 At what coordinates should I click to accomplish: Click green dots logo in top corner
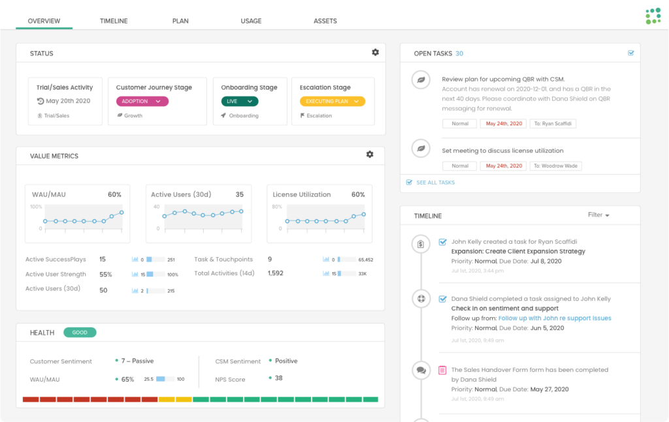[x=653, y=16]
